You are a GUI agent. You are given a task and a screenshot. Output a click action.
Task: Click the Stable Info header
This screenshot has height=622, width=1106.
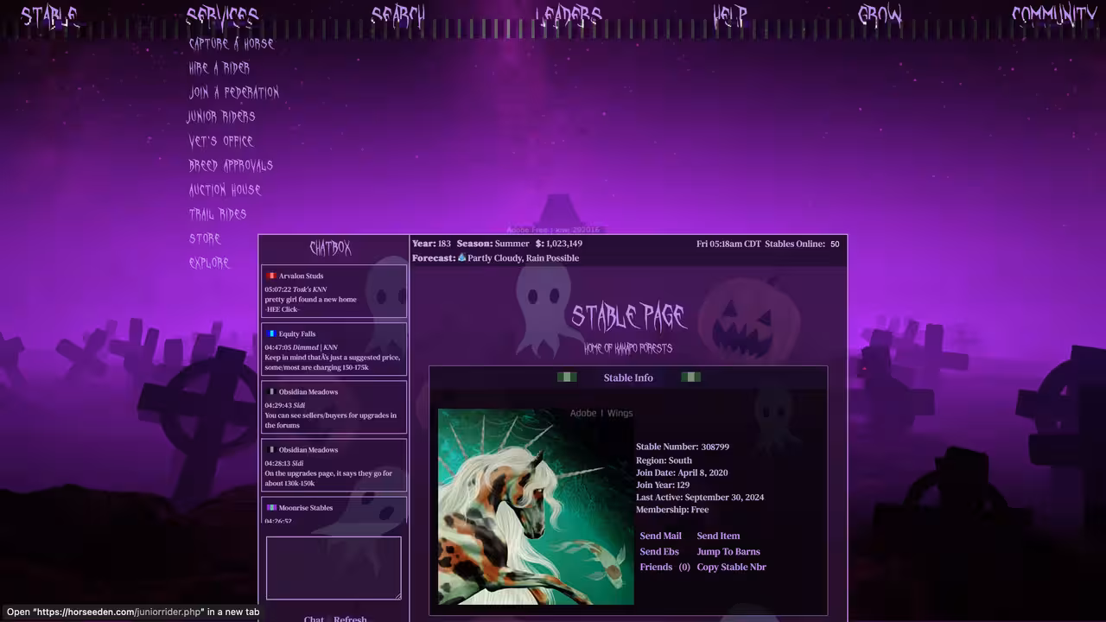pyautogui.click(x=628, y=378)
